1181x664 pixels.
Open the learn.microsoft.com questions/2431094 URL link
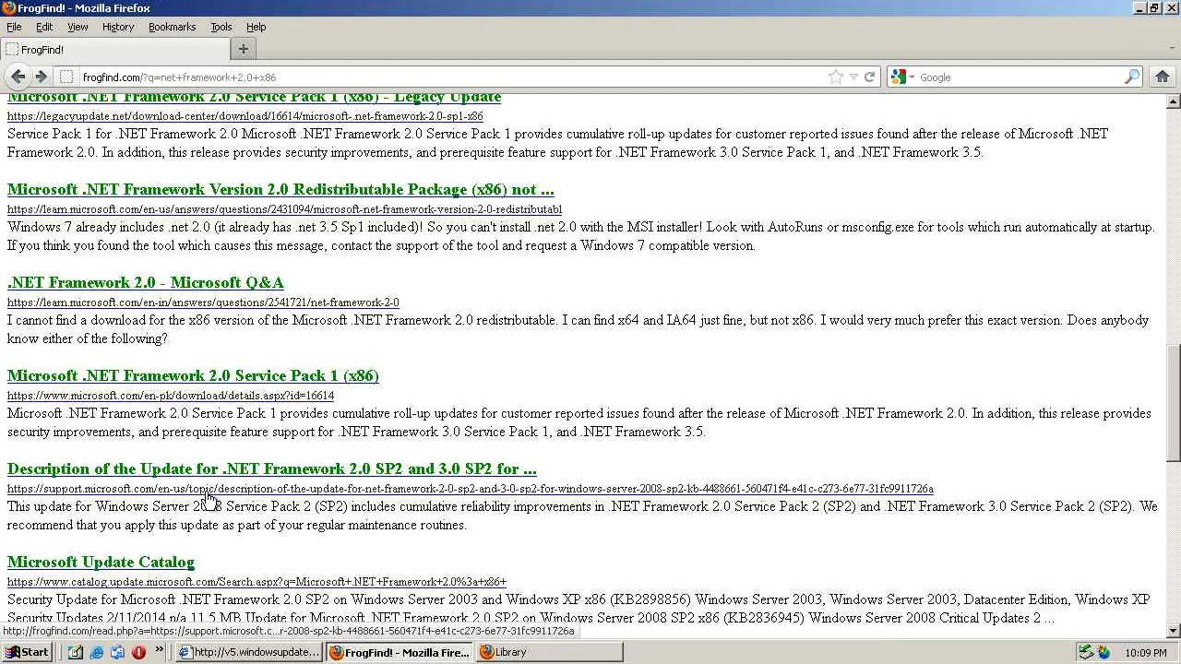tap(284, 210)
